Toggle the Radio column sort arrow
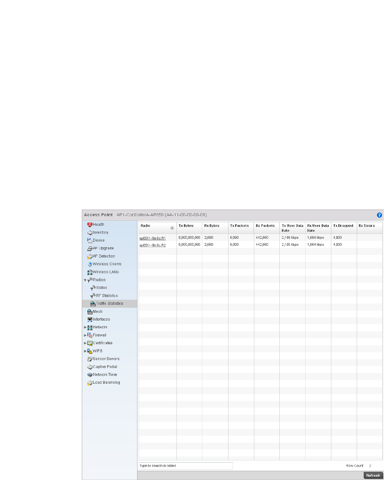 (172, 228)
